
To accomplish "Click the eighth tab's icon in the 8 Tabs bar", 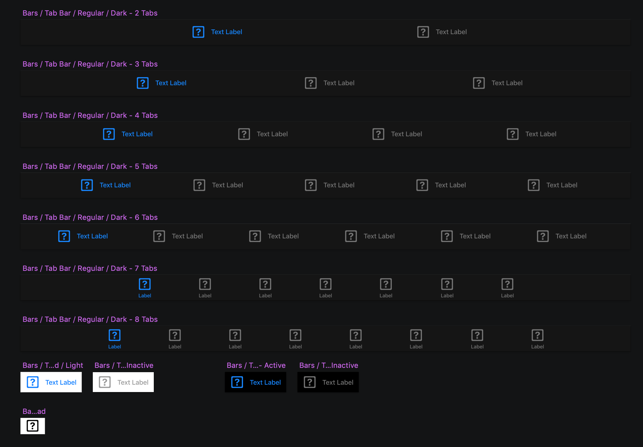I will click(537, 335).
